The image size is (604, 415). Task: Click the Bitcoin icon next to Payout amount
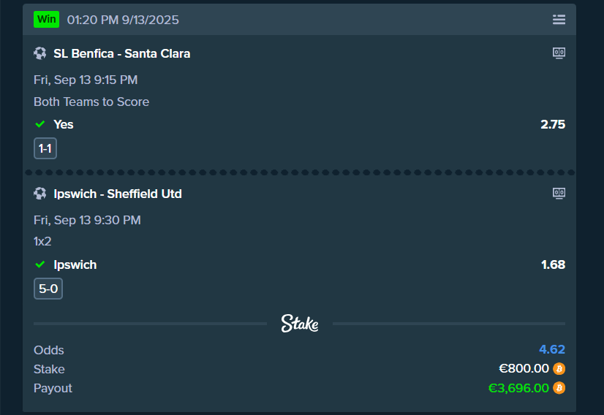pos(559,388)
